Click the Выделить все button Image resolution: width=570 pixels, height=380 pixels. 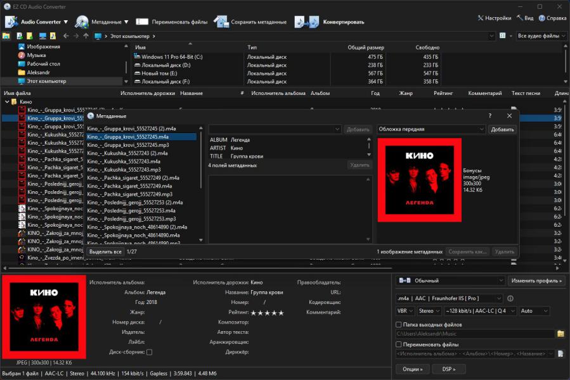click(105, 251)
